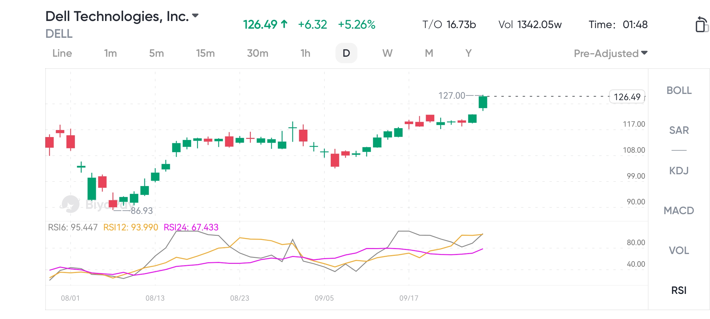Click the 108.00 price axis label

634,150
